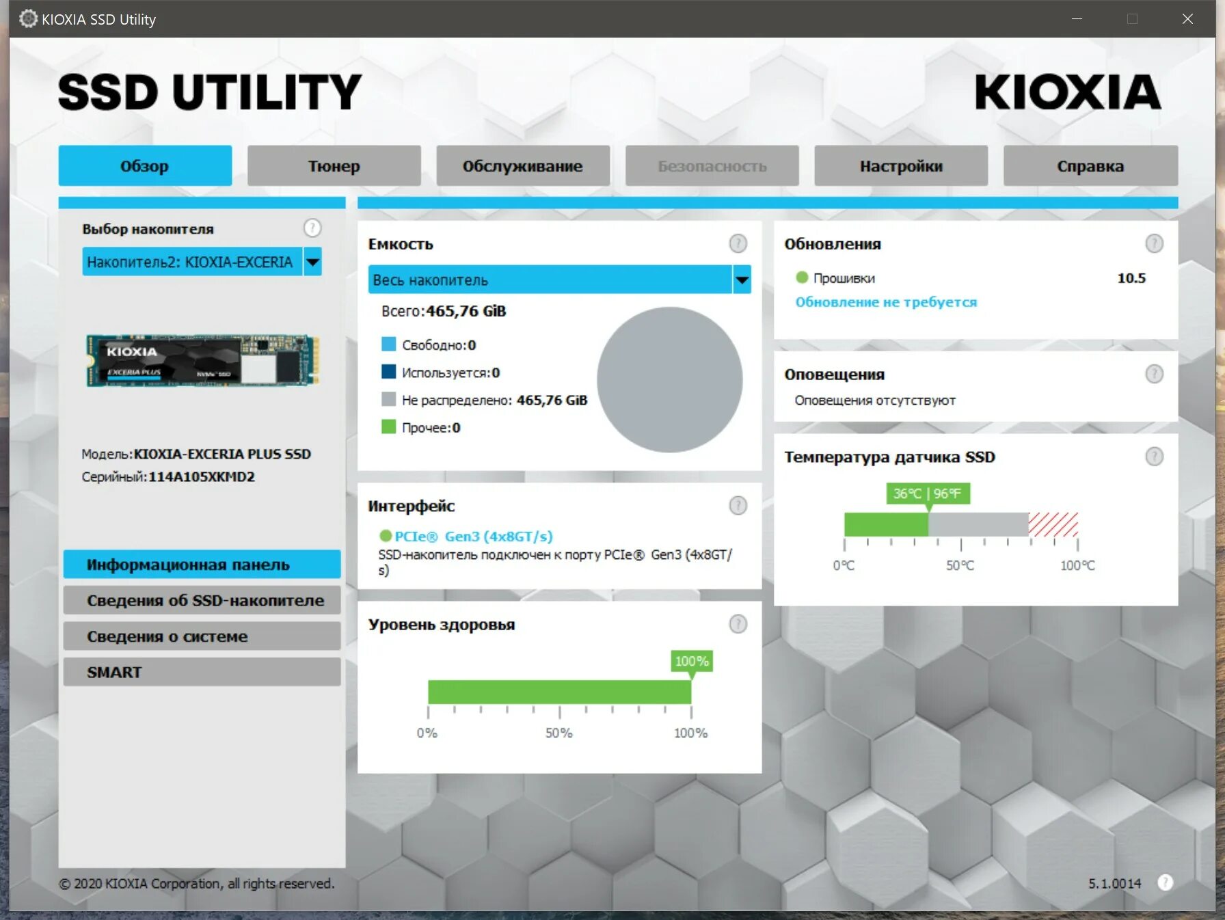The width and height of the screenshot is (1225, 920).
Task: Click the help icon in the bottom-right corner
Action: (1164, 882)
